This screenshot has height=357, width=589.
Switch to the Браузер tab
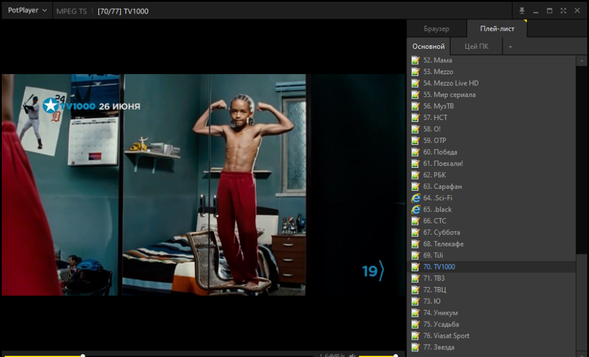click(436, 28)
